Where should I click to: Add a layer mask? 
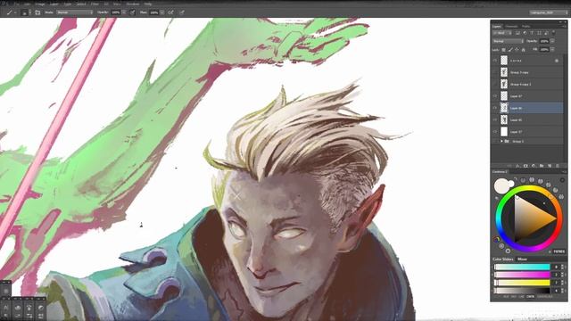pos(525,166)
